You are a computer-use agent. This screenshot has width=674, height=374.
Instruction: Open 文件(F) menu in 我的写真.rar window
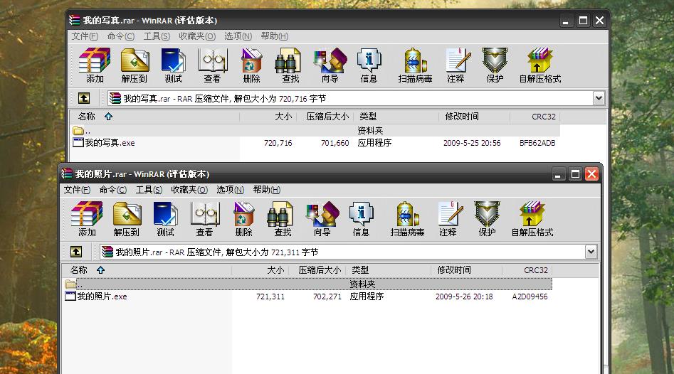85,36
